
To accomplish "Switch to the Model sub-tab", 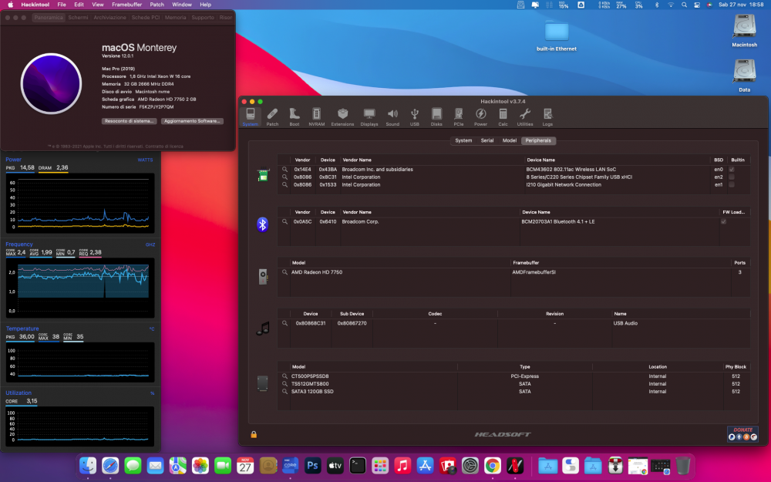I will [510, 140].
